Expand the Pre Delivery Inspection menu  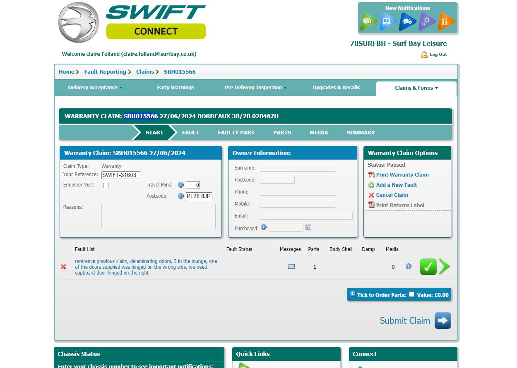[x=256, y=88]
